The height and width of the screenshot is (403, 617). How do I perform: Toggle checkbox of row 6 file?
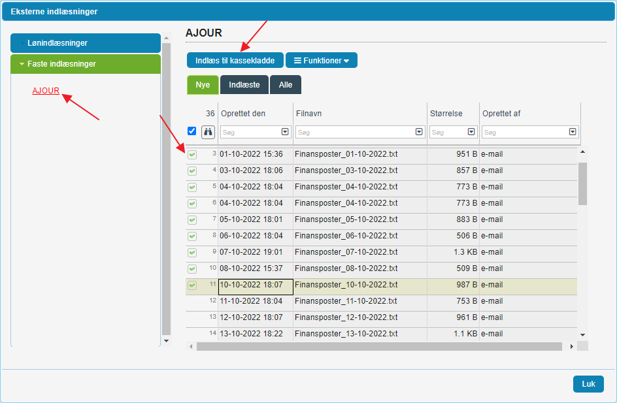point(192,204)
